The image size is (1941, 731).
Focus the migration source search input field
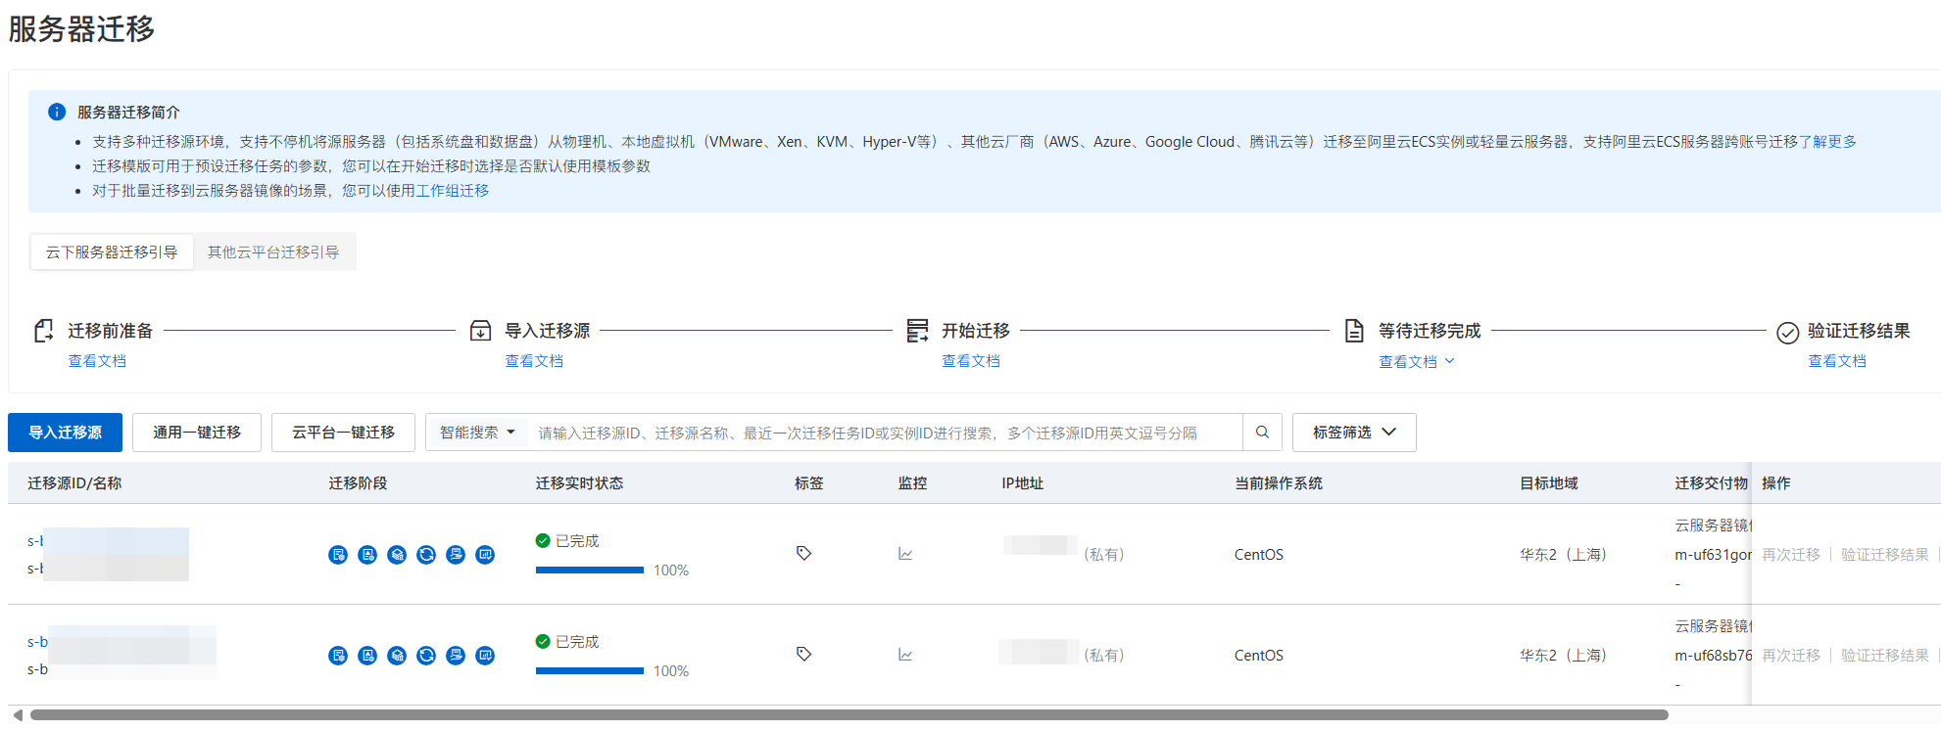point(886,433)
